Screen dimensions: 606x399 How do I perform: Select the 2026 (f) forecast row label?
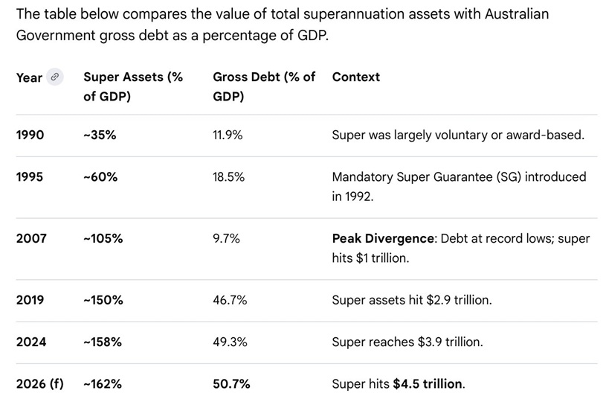[x=40, y=384]
